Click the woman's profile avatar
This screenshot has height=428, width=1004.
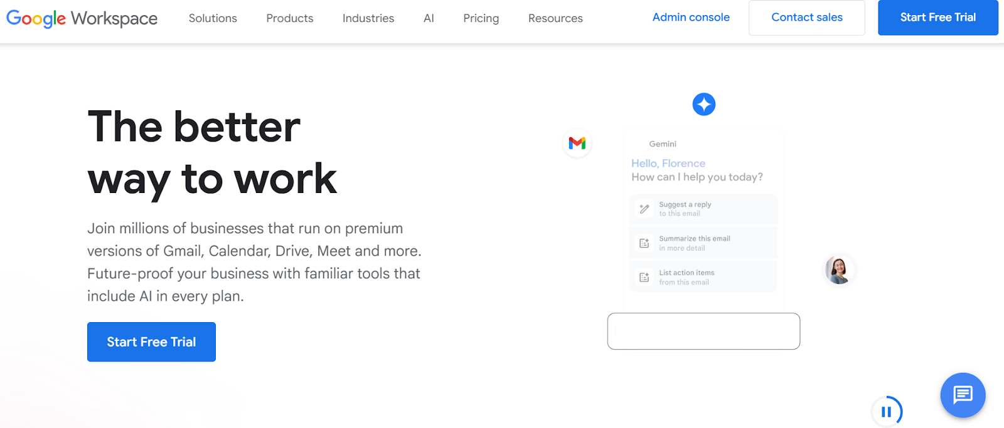[x=838, y=270]
